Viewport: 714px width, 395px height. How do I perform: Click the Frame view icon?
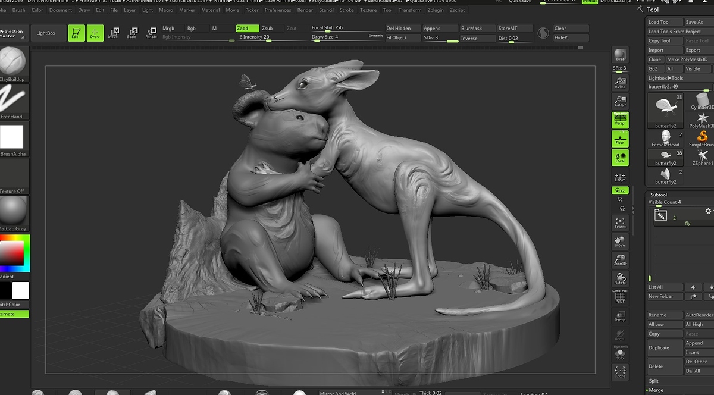(x=620, y=222)
